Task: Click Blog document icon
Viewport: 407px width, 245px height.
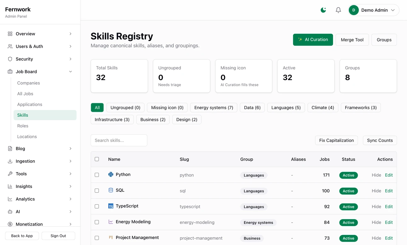Action: [x=10, y=149]
